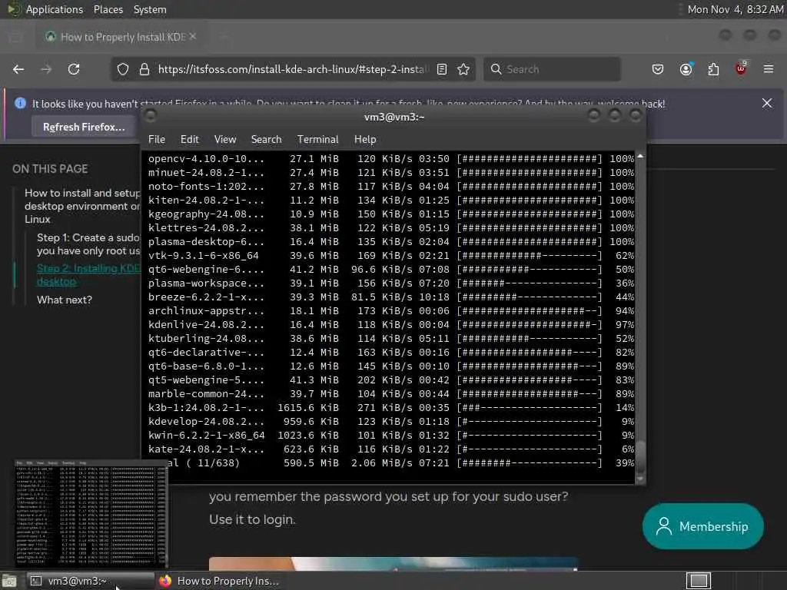Screen dimensions: 787x590
Task: Click the Refresh Firefox button
Action: 84,127
